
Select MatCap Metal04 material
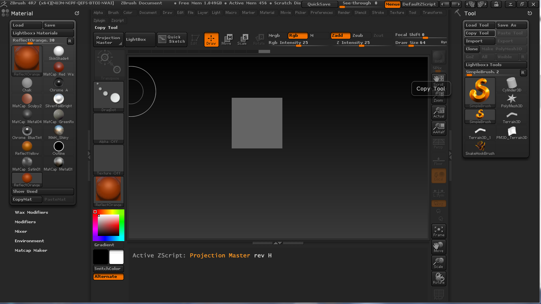(x=27, y=117)
